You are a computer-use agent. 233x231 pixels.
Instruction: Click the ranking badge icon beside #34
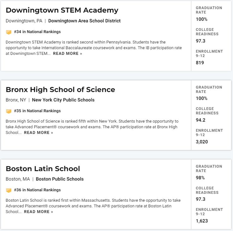9,32
